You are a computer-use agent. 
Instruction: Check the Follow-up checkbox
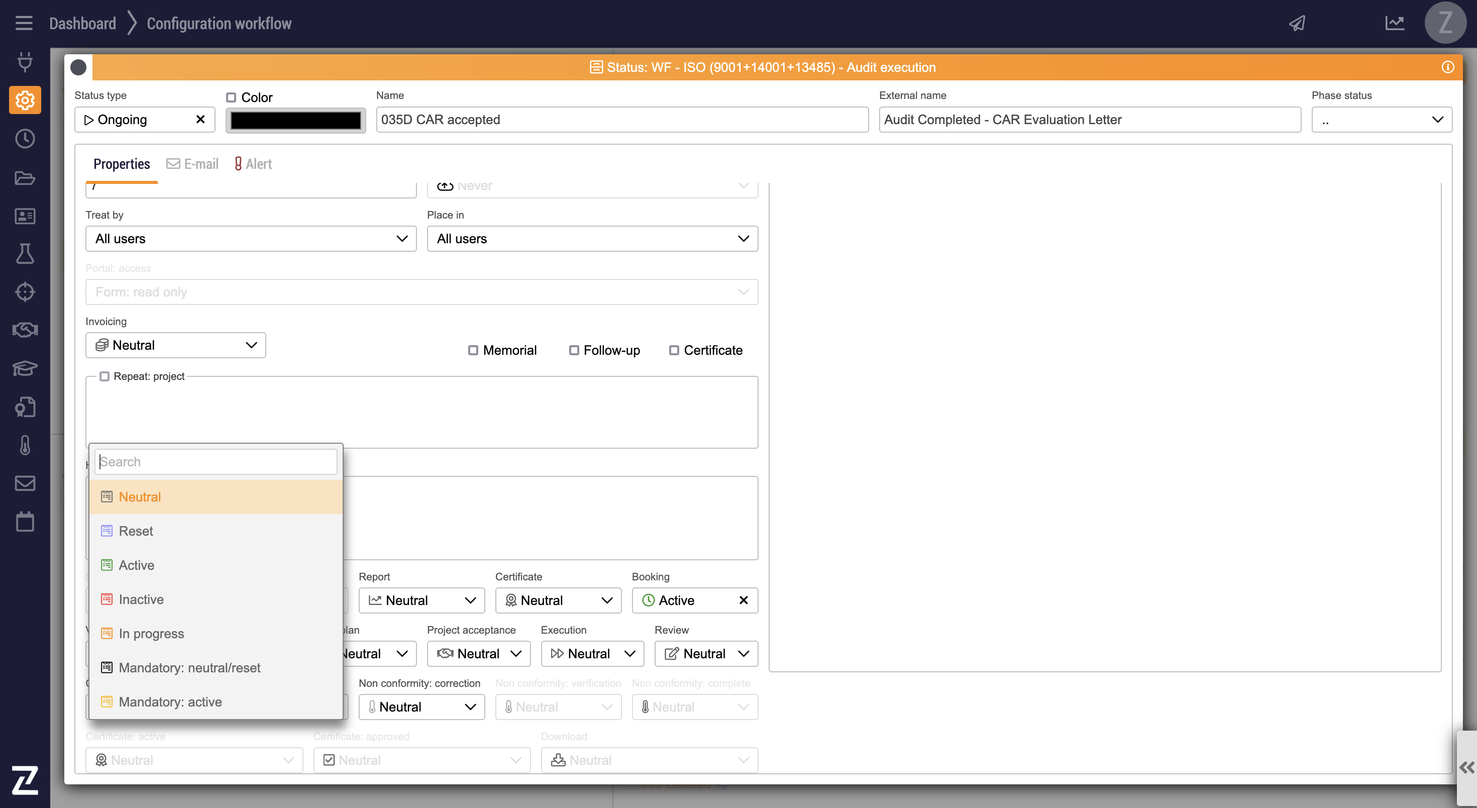pos(573,350)
